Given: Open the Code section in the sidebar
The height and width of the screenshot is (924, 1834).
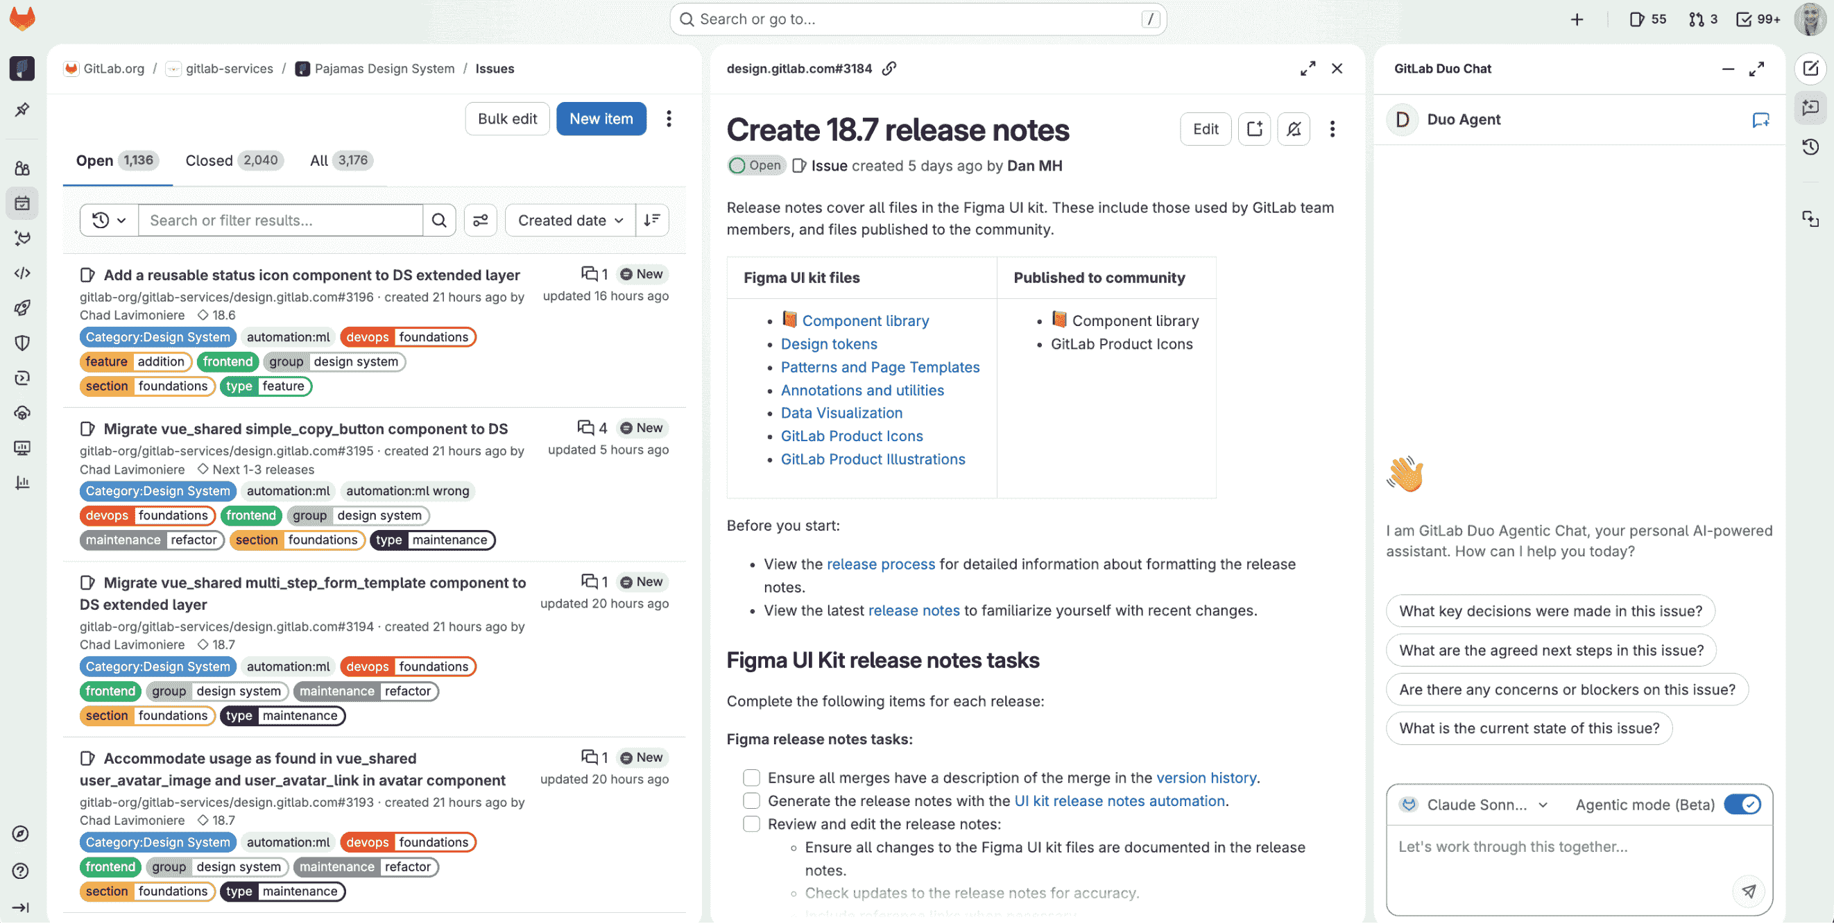Looking at the screenshot, I should pyautogui.click(x=23, y=273).
